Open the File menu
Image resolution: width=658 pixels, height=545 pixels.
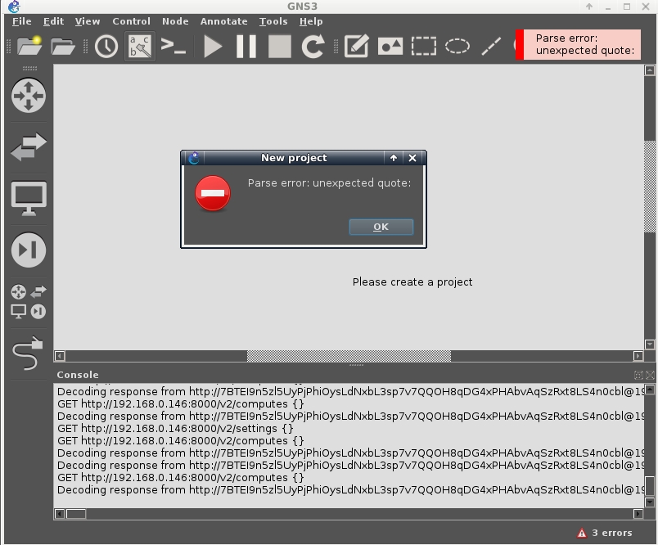[x=22, y=21]
